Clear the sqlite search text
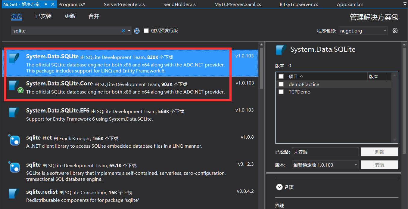This screenshot has height=209, width=408. click(x=123, y=30)
